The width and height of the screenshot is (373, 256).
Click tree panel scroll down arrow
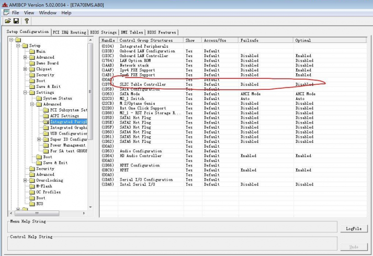[91, 207]
